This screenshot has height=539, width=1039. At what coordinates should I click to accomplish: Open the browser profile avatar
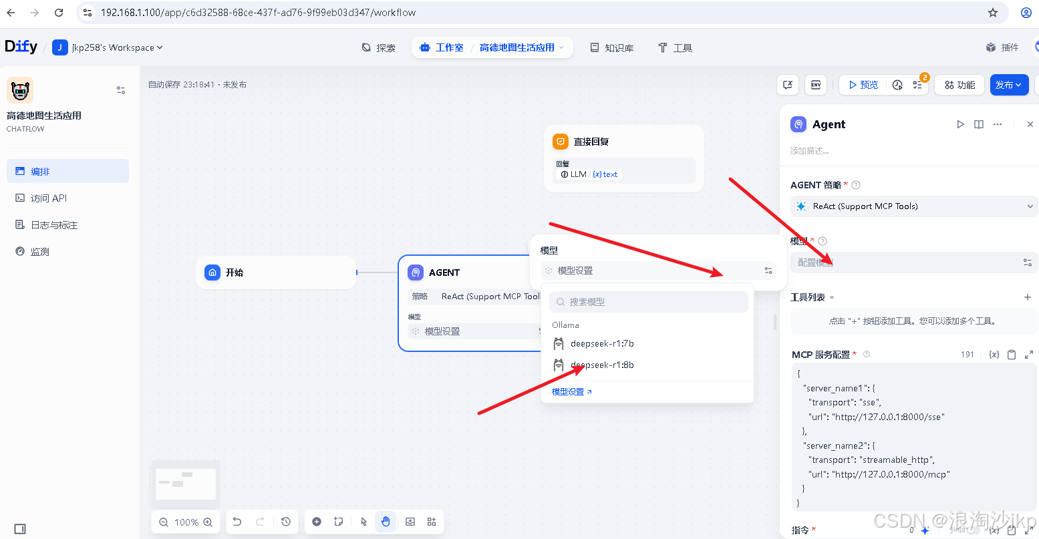tap(1026, 13)
